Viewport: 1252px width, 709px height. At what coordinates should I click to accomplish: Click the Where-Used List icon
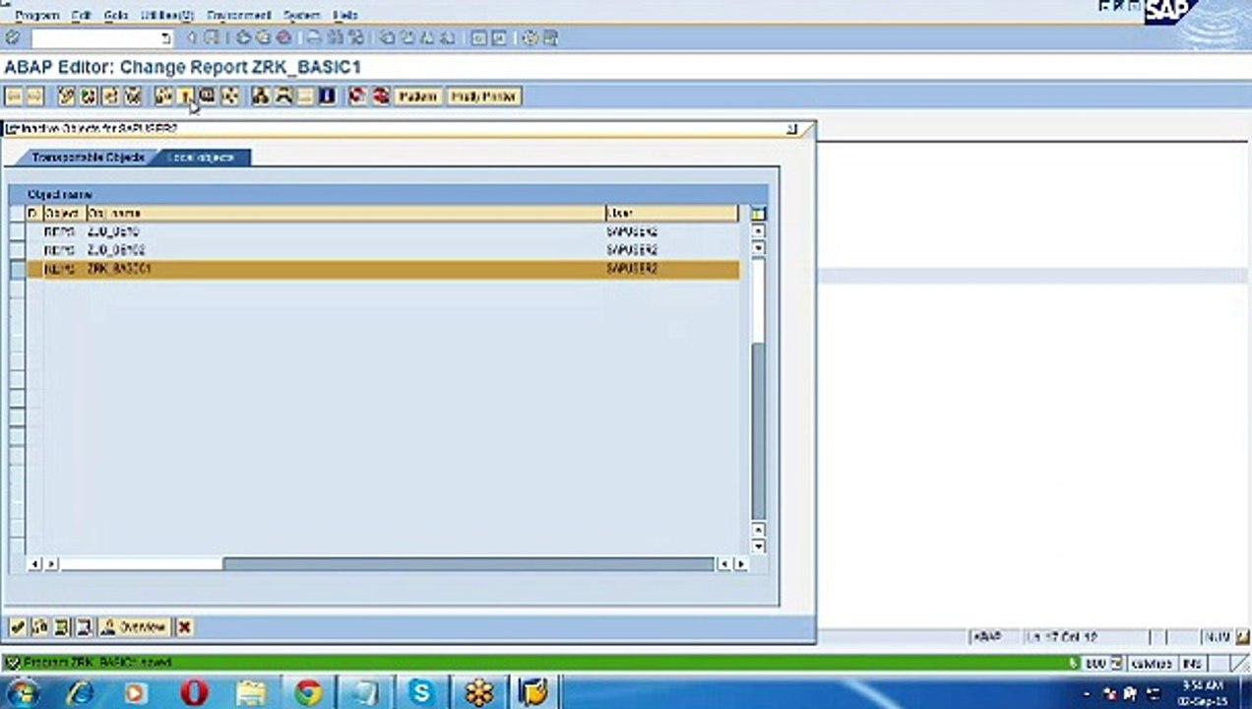228,97
